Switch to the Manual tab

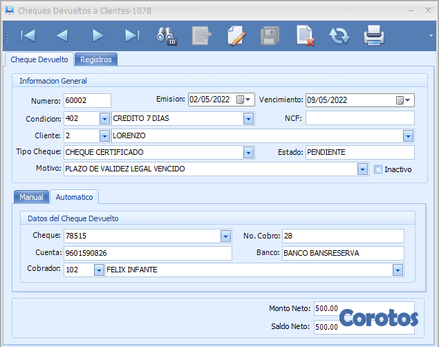[x=31, y=197]
